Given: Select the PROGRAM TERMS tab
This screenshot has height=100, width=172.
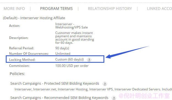Looking at the screenshot, I should pyautogui.click(x=56, y=8).
